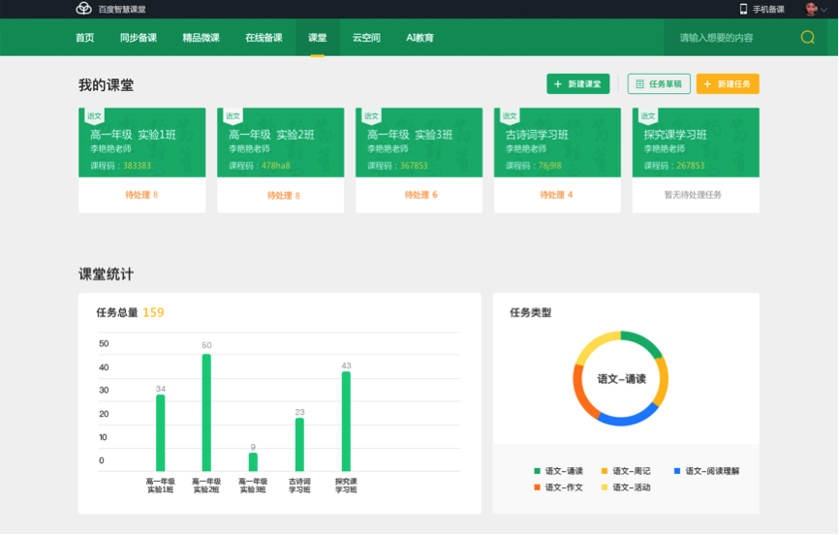The width and height of the screenshot is (839, 535).
Task: Click the magnifier search icon
Action: click(x=807, y=38)
